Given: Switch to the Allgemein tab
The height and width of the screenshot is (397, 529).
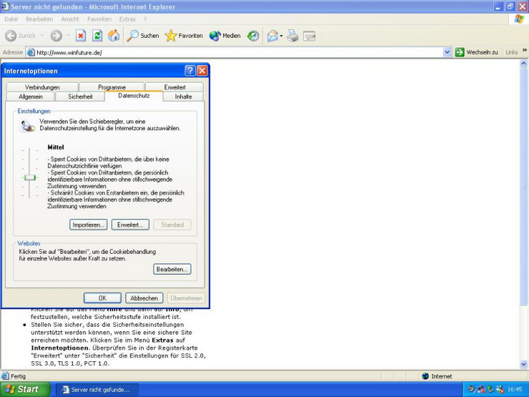Looking at the screenshot, I should pos(30,97).
